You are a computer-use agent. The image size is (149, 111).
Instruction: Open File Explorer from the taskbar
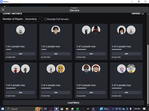(x=67, y=109)
